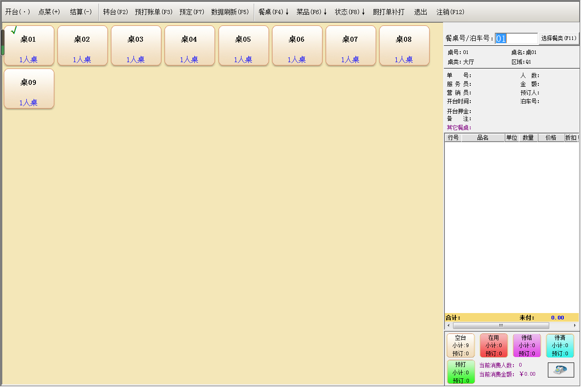This screenshot has width=581, height=387.
Task: Toggle the red 在用 status filter
Action: 493,346
